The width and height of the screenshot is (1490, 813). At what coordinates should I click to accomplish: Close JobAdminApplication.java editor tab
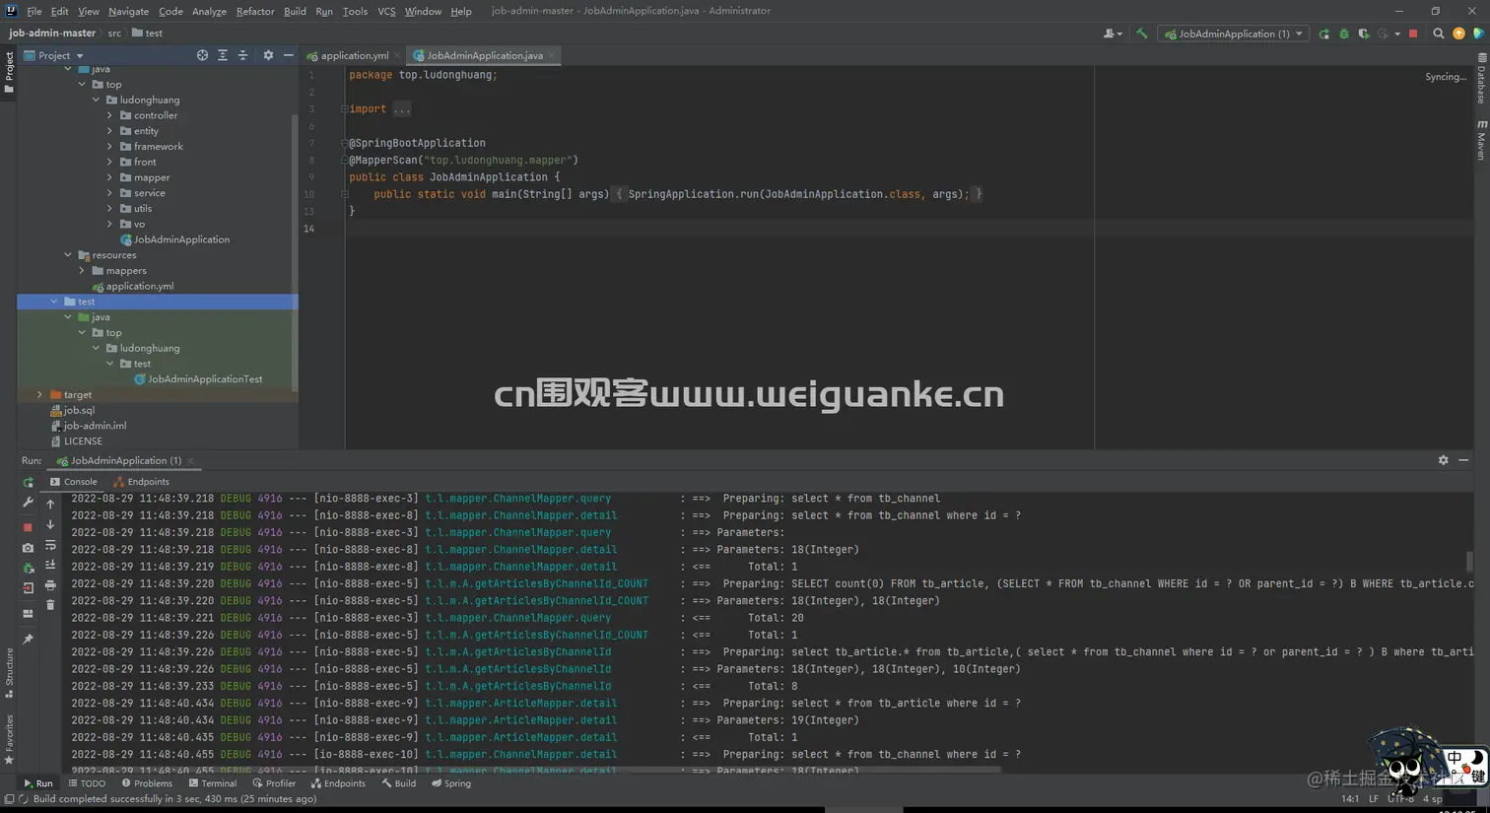(553, 55)
